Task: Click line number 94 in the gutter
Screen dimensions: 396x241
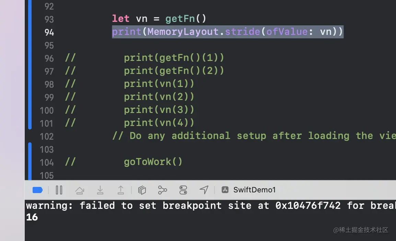Action: [x=49, y=32]
